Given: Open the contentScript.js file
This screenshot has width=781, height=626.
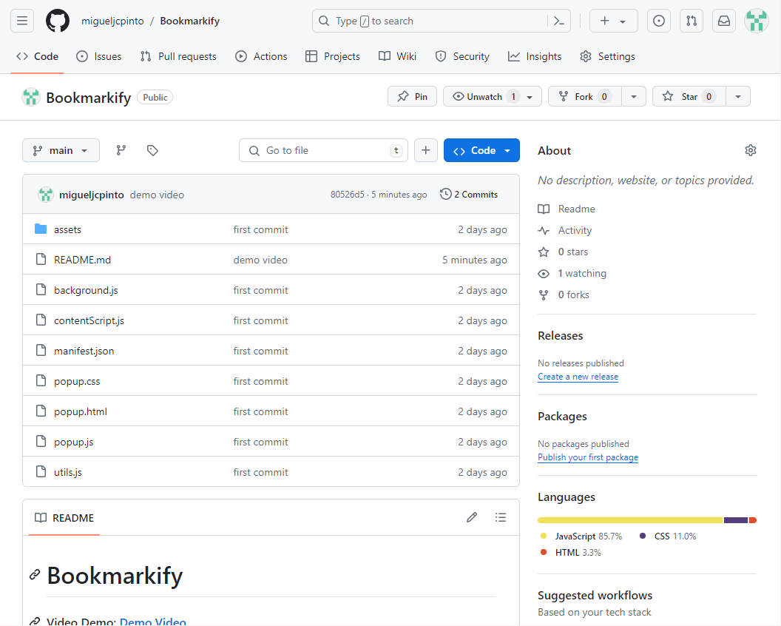Looking at the screenshot, I should (89, 320).
